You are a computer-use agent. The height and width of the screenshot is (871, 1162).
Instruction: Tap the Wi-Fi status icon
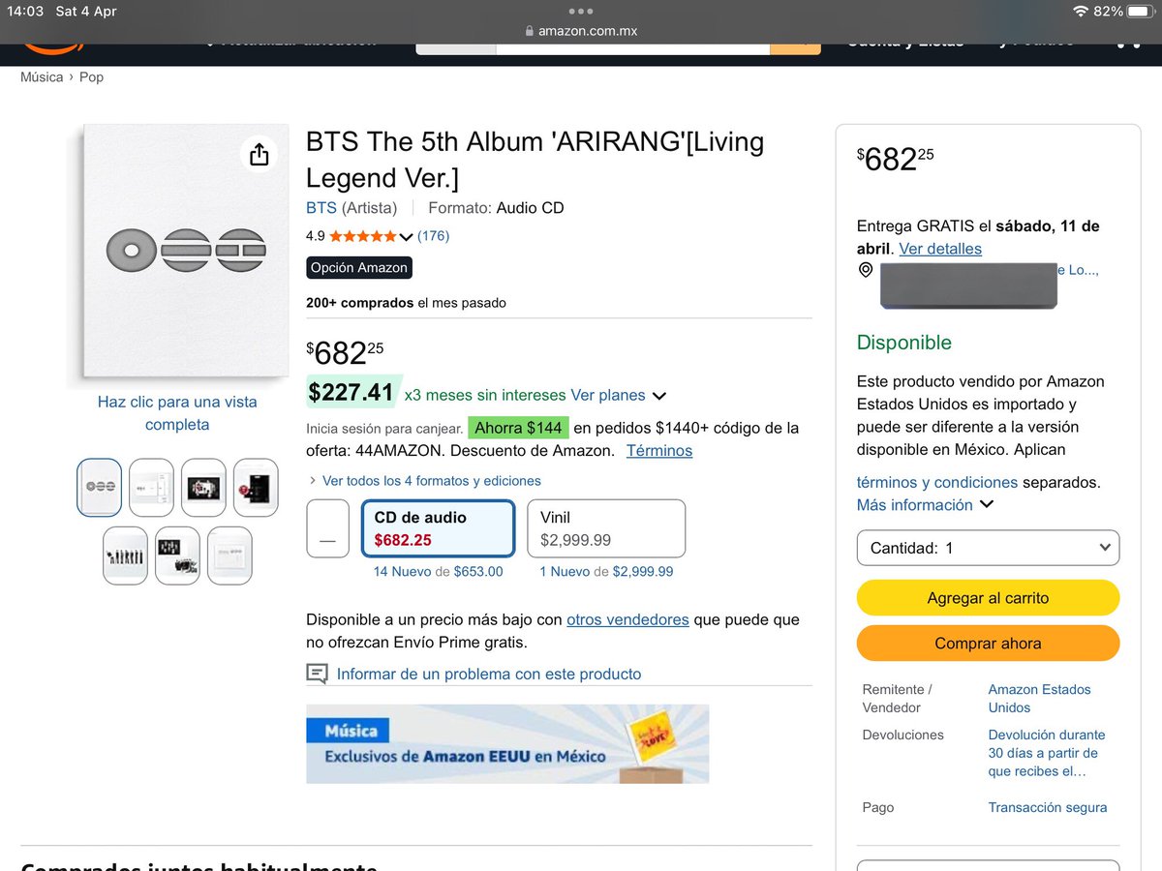pyautogui.click(x=1081, y=12)
